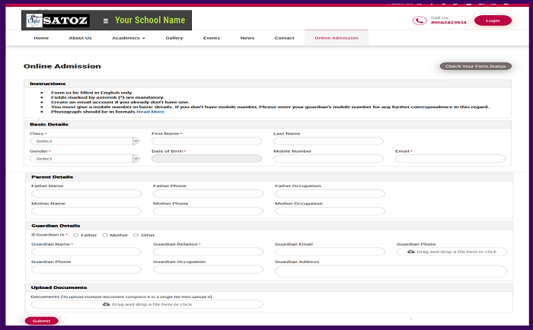Open the Contact navigation item
The image size is (533, 330).
tap(284, 38)
